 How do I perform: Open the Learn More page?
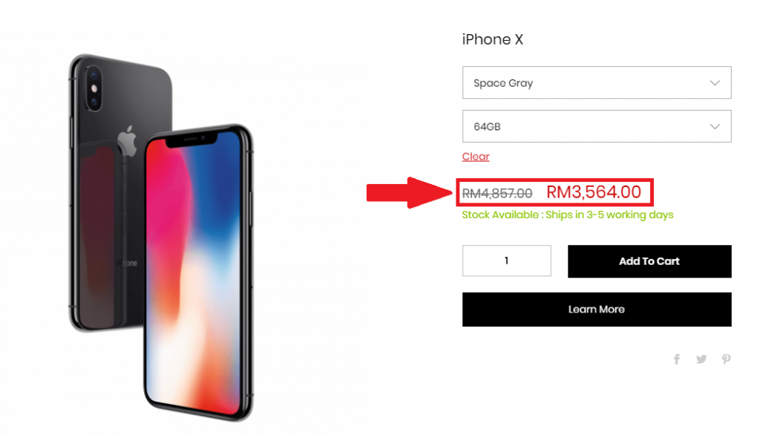pos(597,310)
